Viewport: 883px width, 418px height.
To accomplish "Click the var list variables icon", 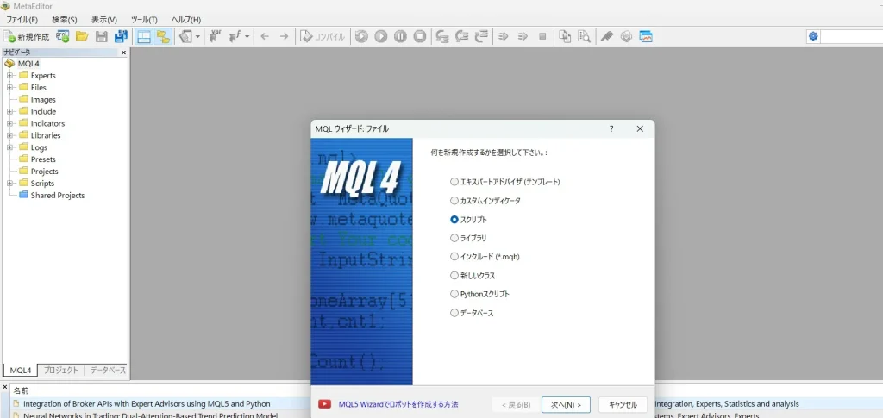I will click(x=215, y=36).
